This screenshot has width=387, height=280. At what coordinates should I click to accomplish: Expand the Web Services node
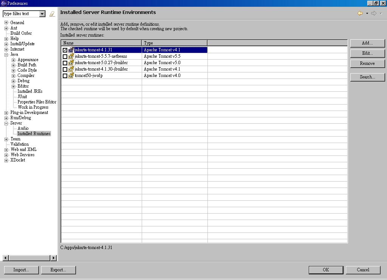coord(6,155)
